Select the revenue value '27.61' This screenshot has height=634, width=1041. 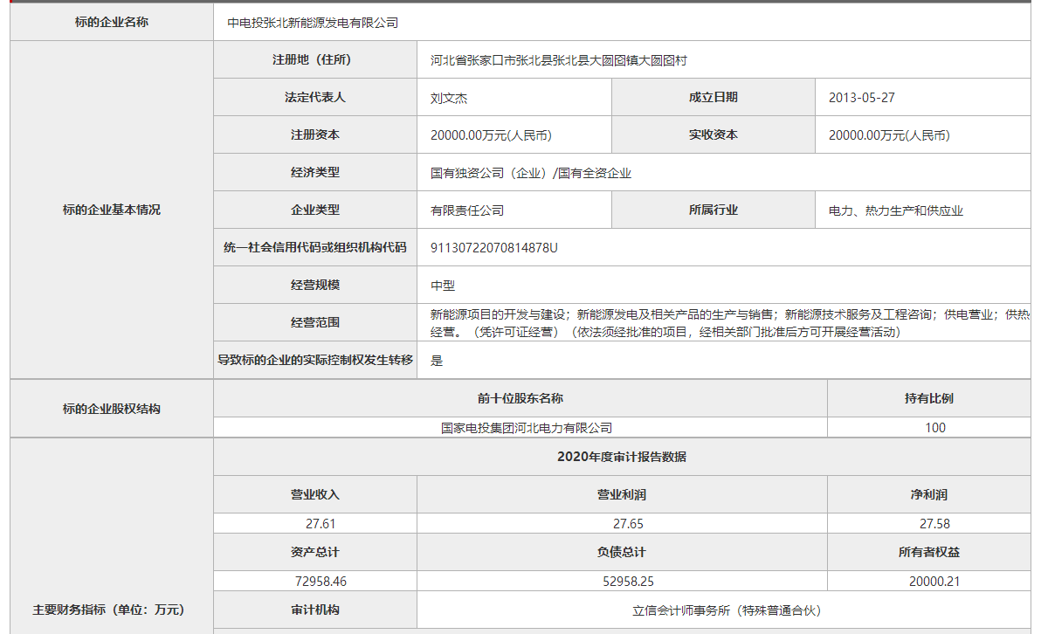pos(321,524)
